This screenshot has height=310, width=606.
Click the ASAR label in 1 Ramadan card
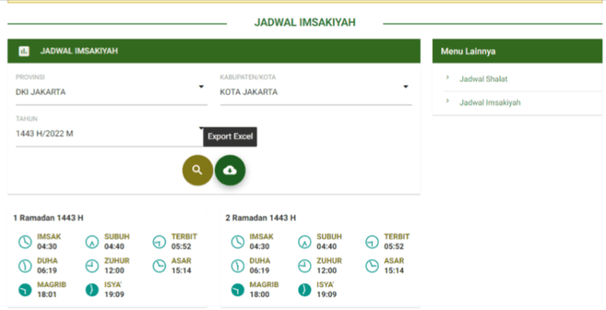[x=181, y=261]
